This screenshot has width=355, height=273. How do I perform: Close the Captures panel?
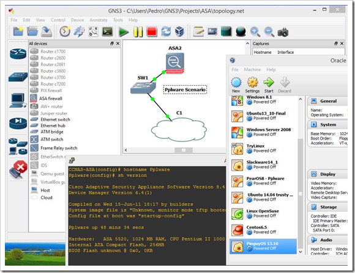click(342, 43)
